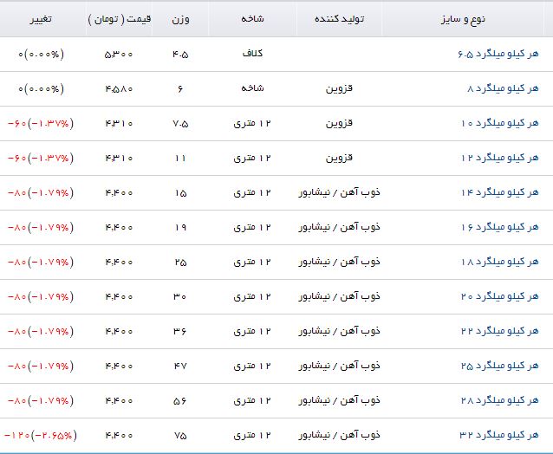Screen dimensions: 553x454
Task: Select price ۴،۴۰۰ in میلگرد ۲۵ row
Action: pos(119,366)
